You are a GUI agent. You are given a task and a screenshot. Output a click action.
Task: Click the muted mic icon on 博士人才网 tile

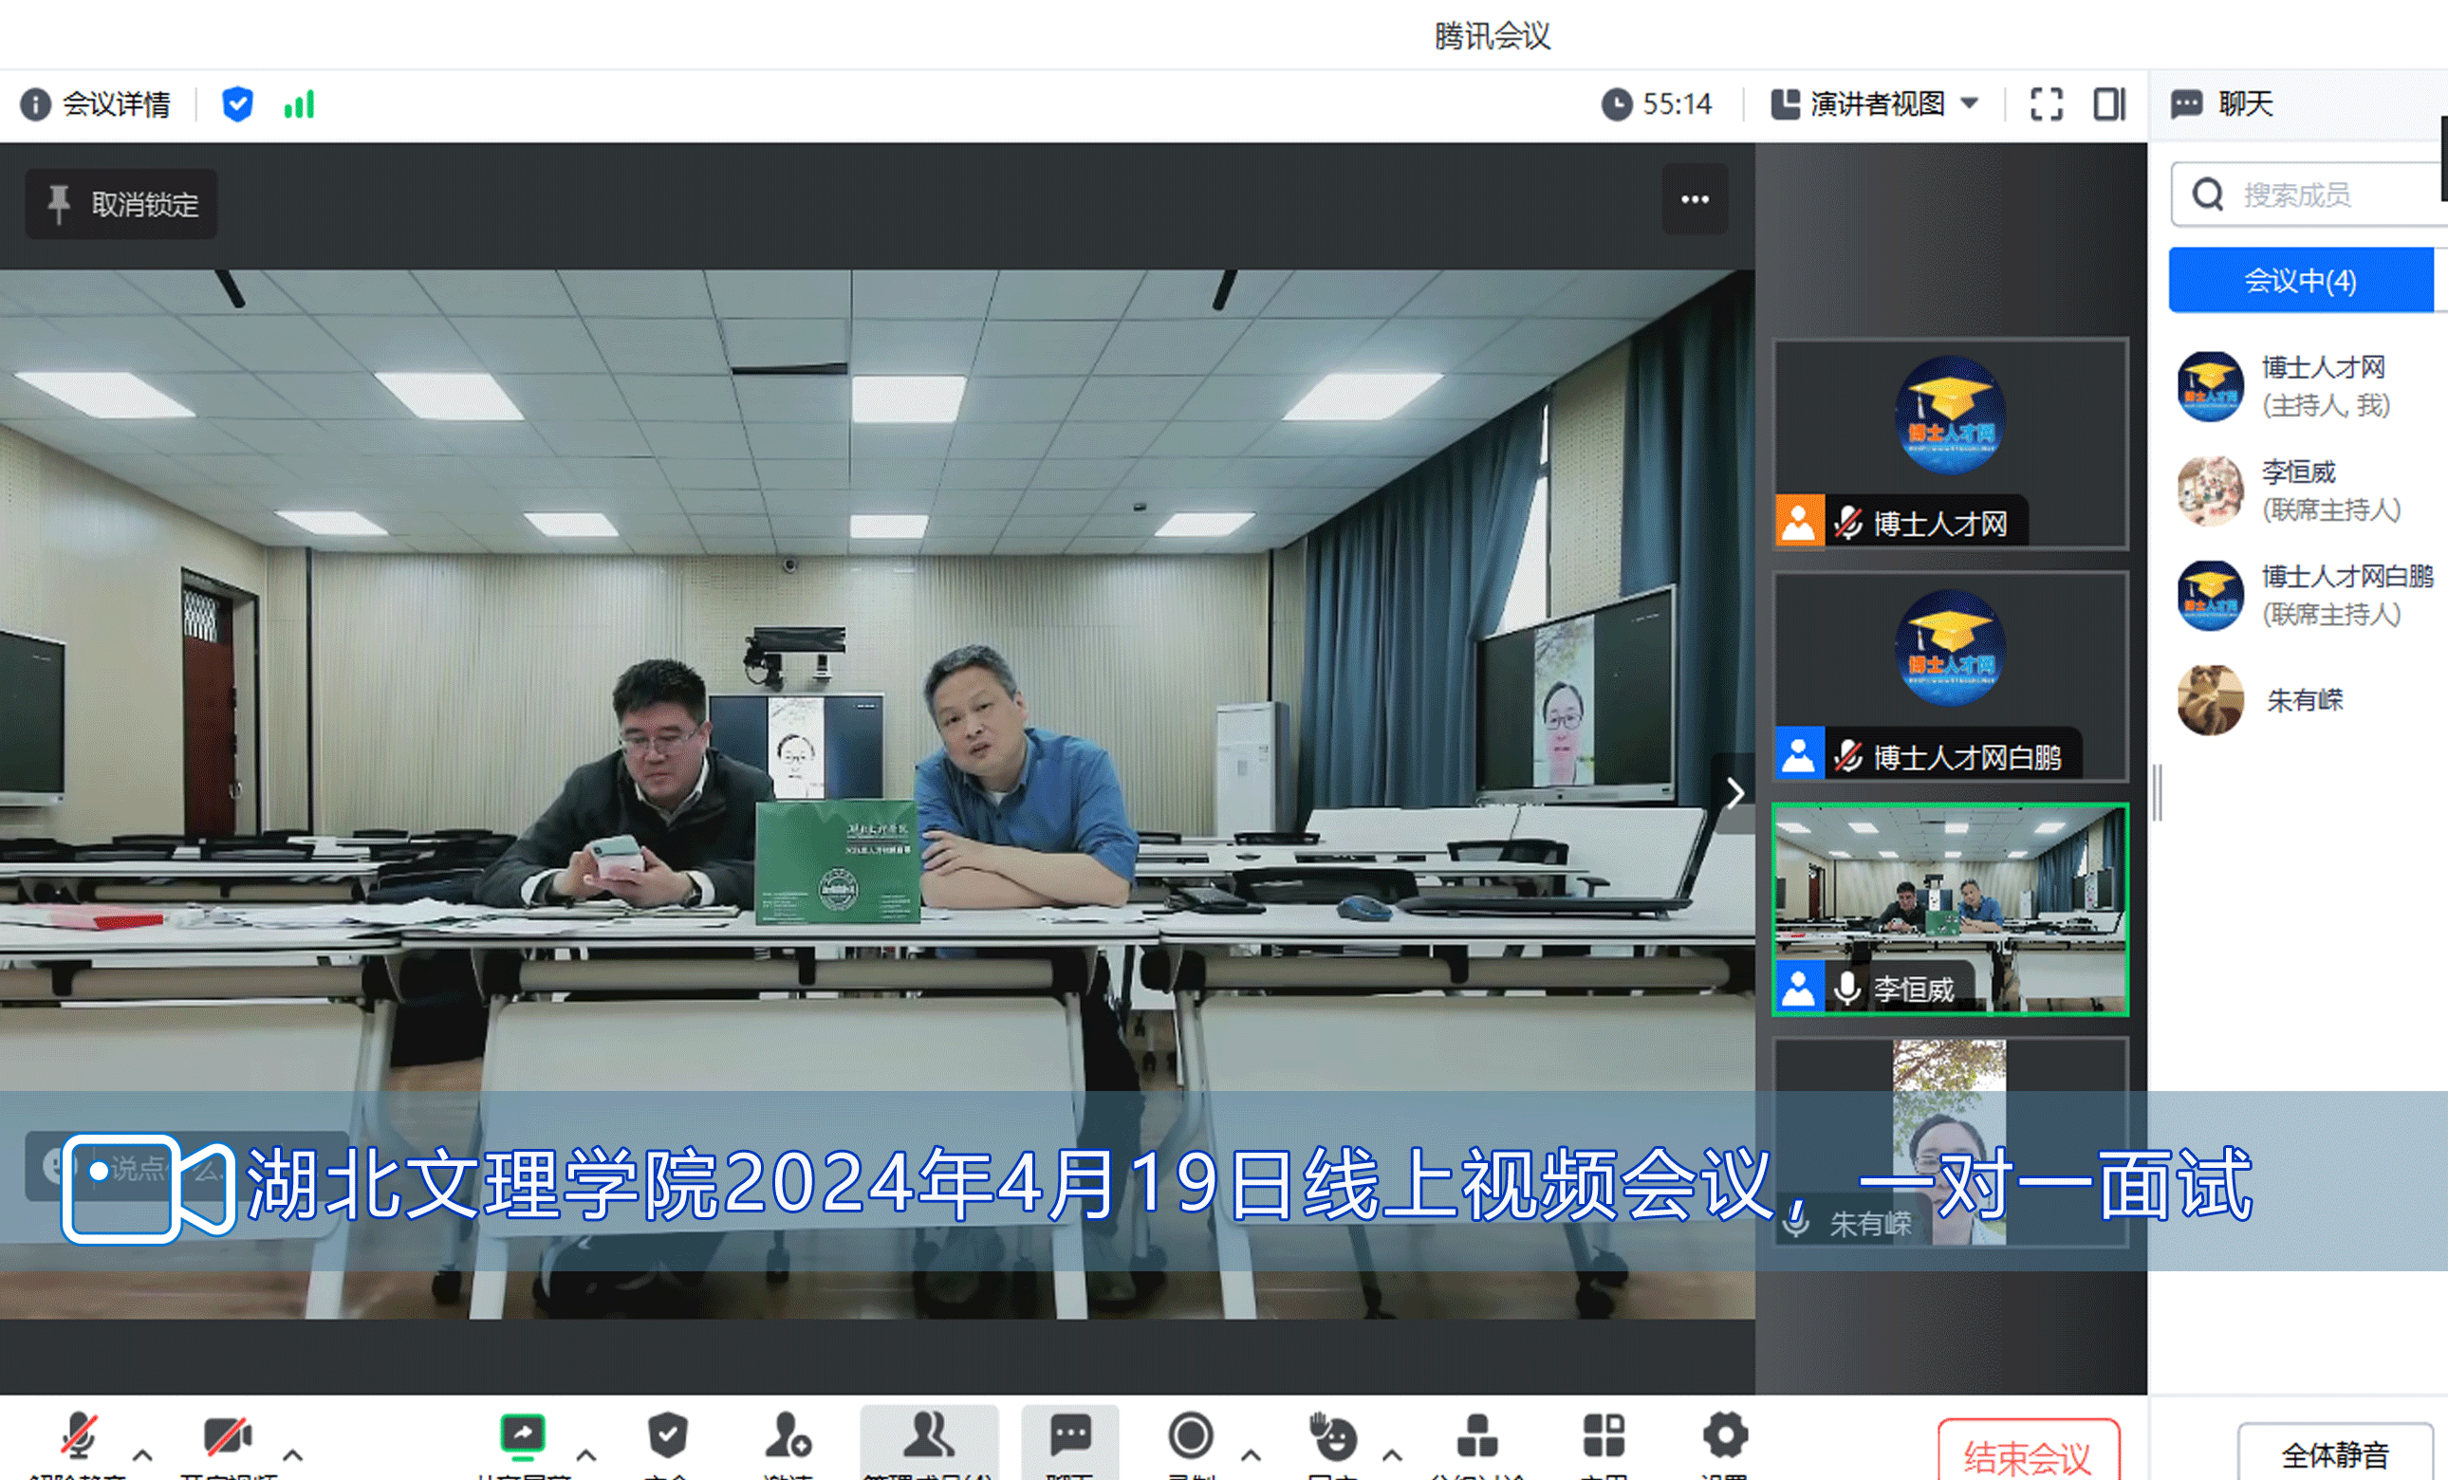pos(1847,523)
